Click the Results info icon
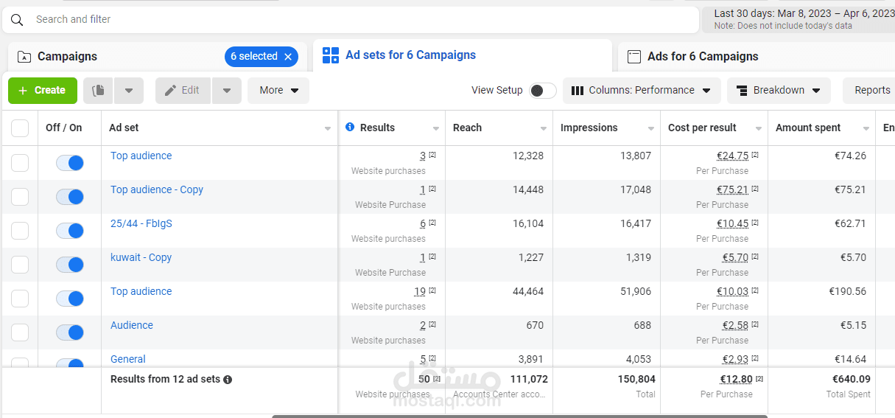This screenshot has height=418, width=895. click(350, 128)
